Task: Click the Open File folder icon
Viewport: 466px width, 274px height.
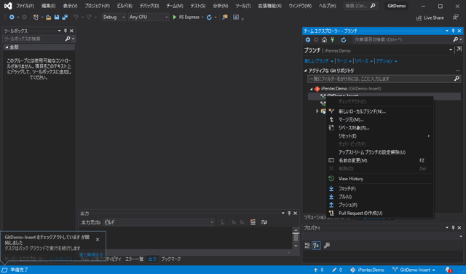Action: tap(48, 17)
